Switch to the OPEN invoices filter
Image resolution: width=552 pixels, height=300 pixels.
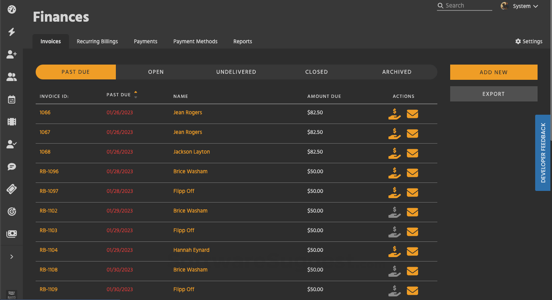click(x=156, y=72)
